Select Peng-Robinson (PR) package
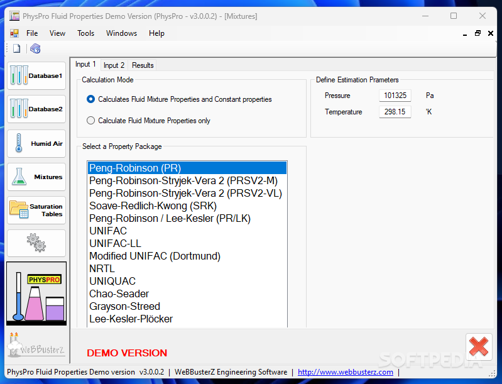 coord(187,168)
